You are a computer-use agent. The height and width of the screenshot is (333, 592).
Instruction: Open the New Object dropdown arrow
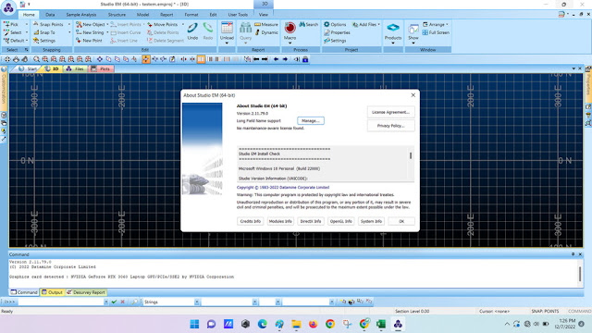[107, 24]
